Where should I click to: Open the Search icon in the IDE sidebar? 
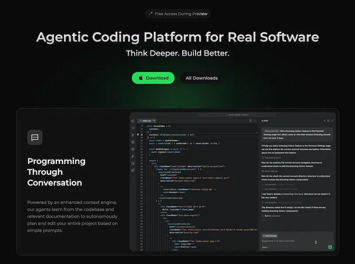point(133,128)
